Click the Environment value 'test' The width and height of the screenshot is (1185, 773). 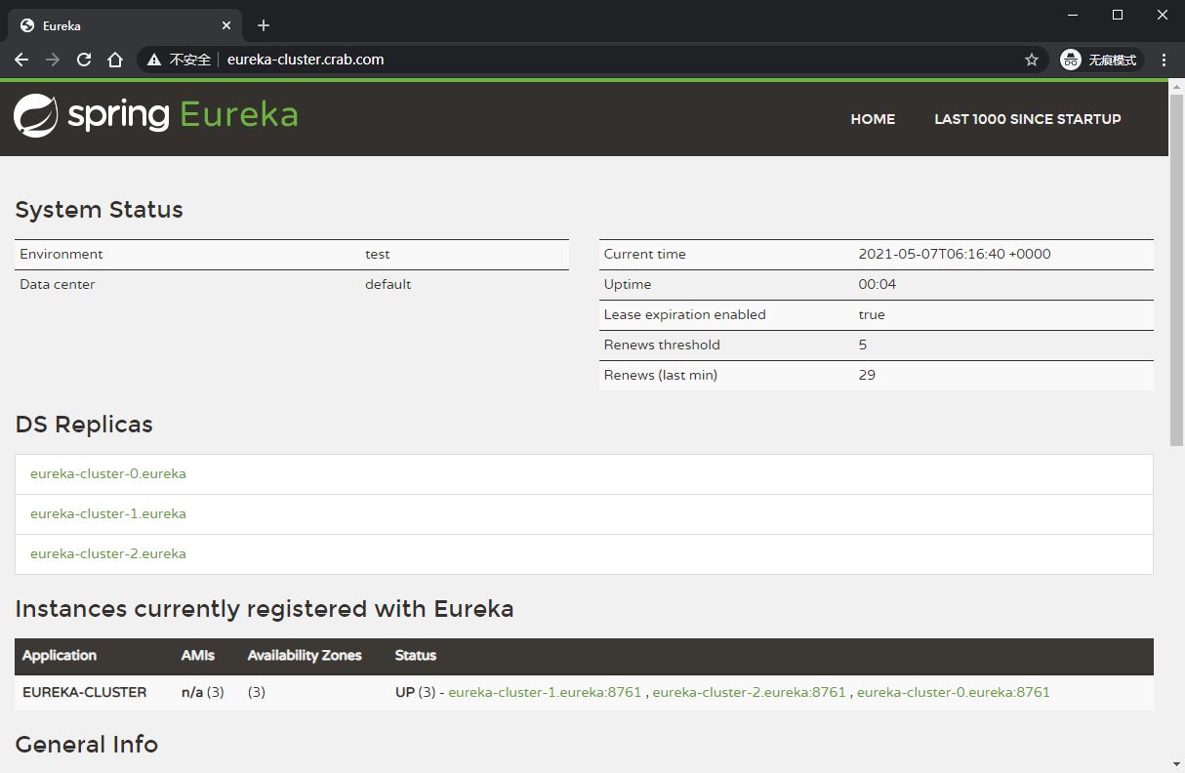coord(378,254)
